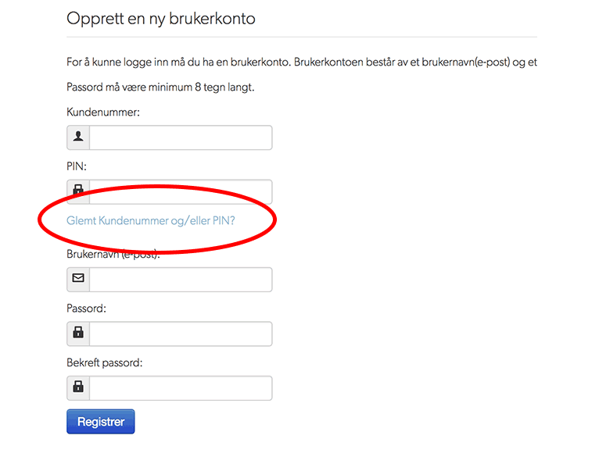Focus the Kundenummer text input
Image resolution: width=599 pixels, height=464 pixels.
181,137
